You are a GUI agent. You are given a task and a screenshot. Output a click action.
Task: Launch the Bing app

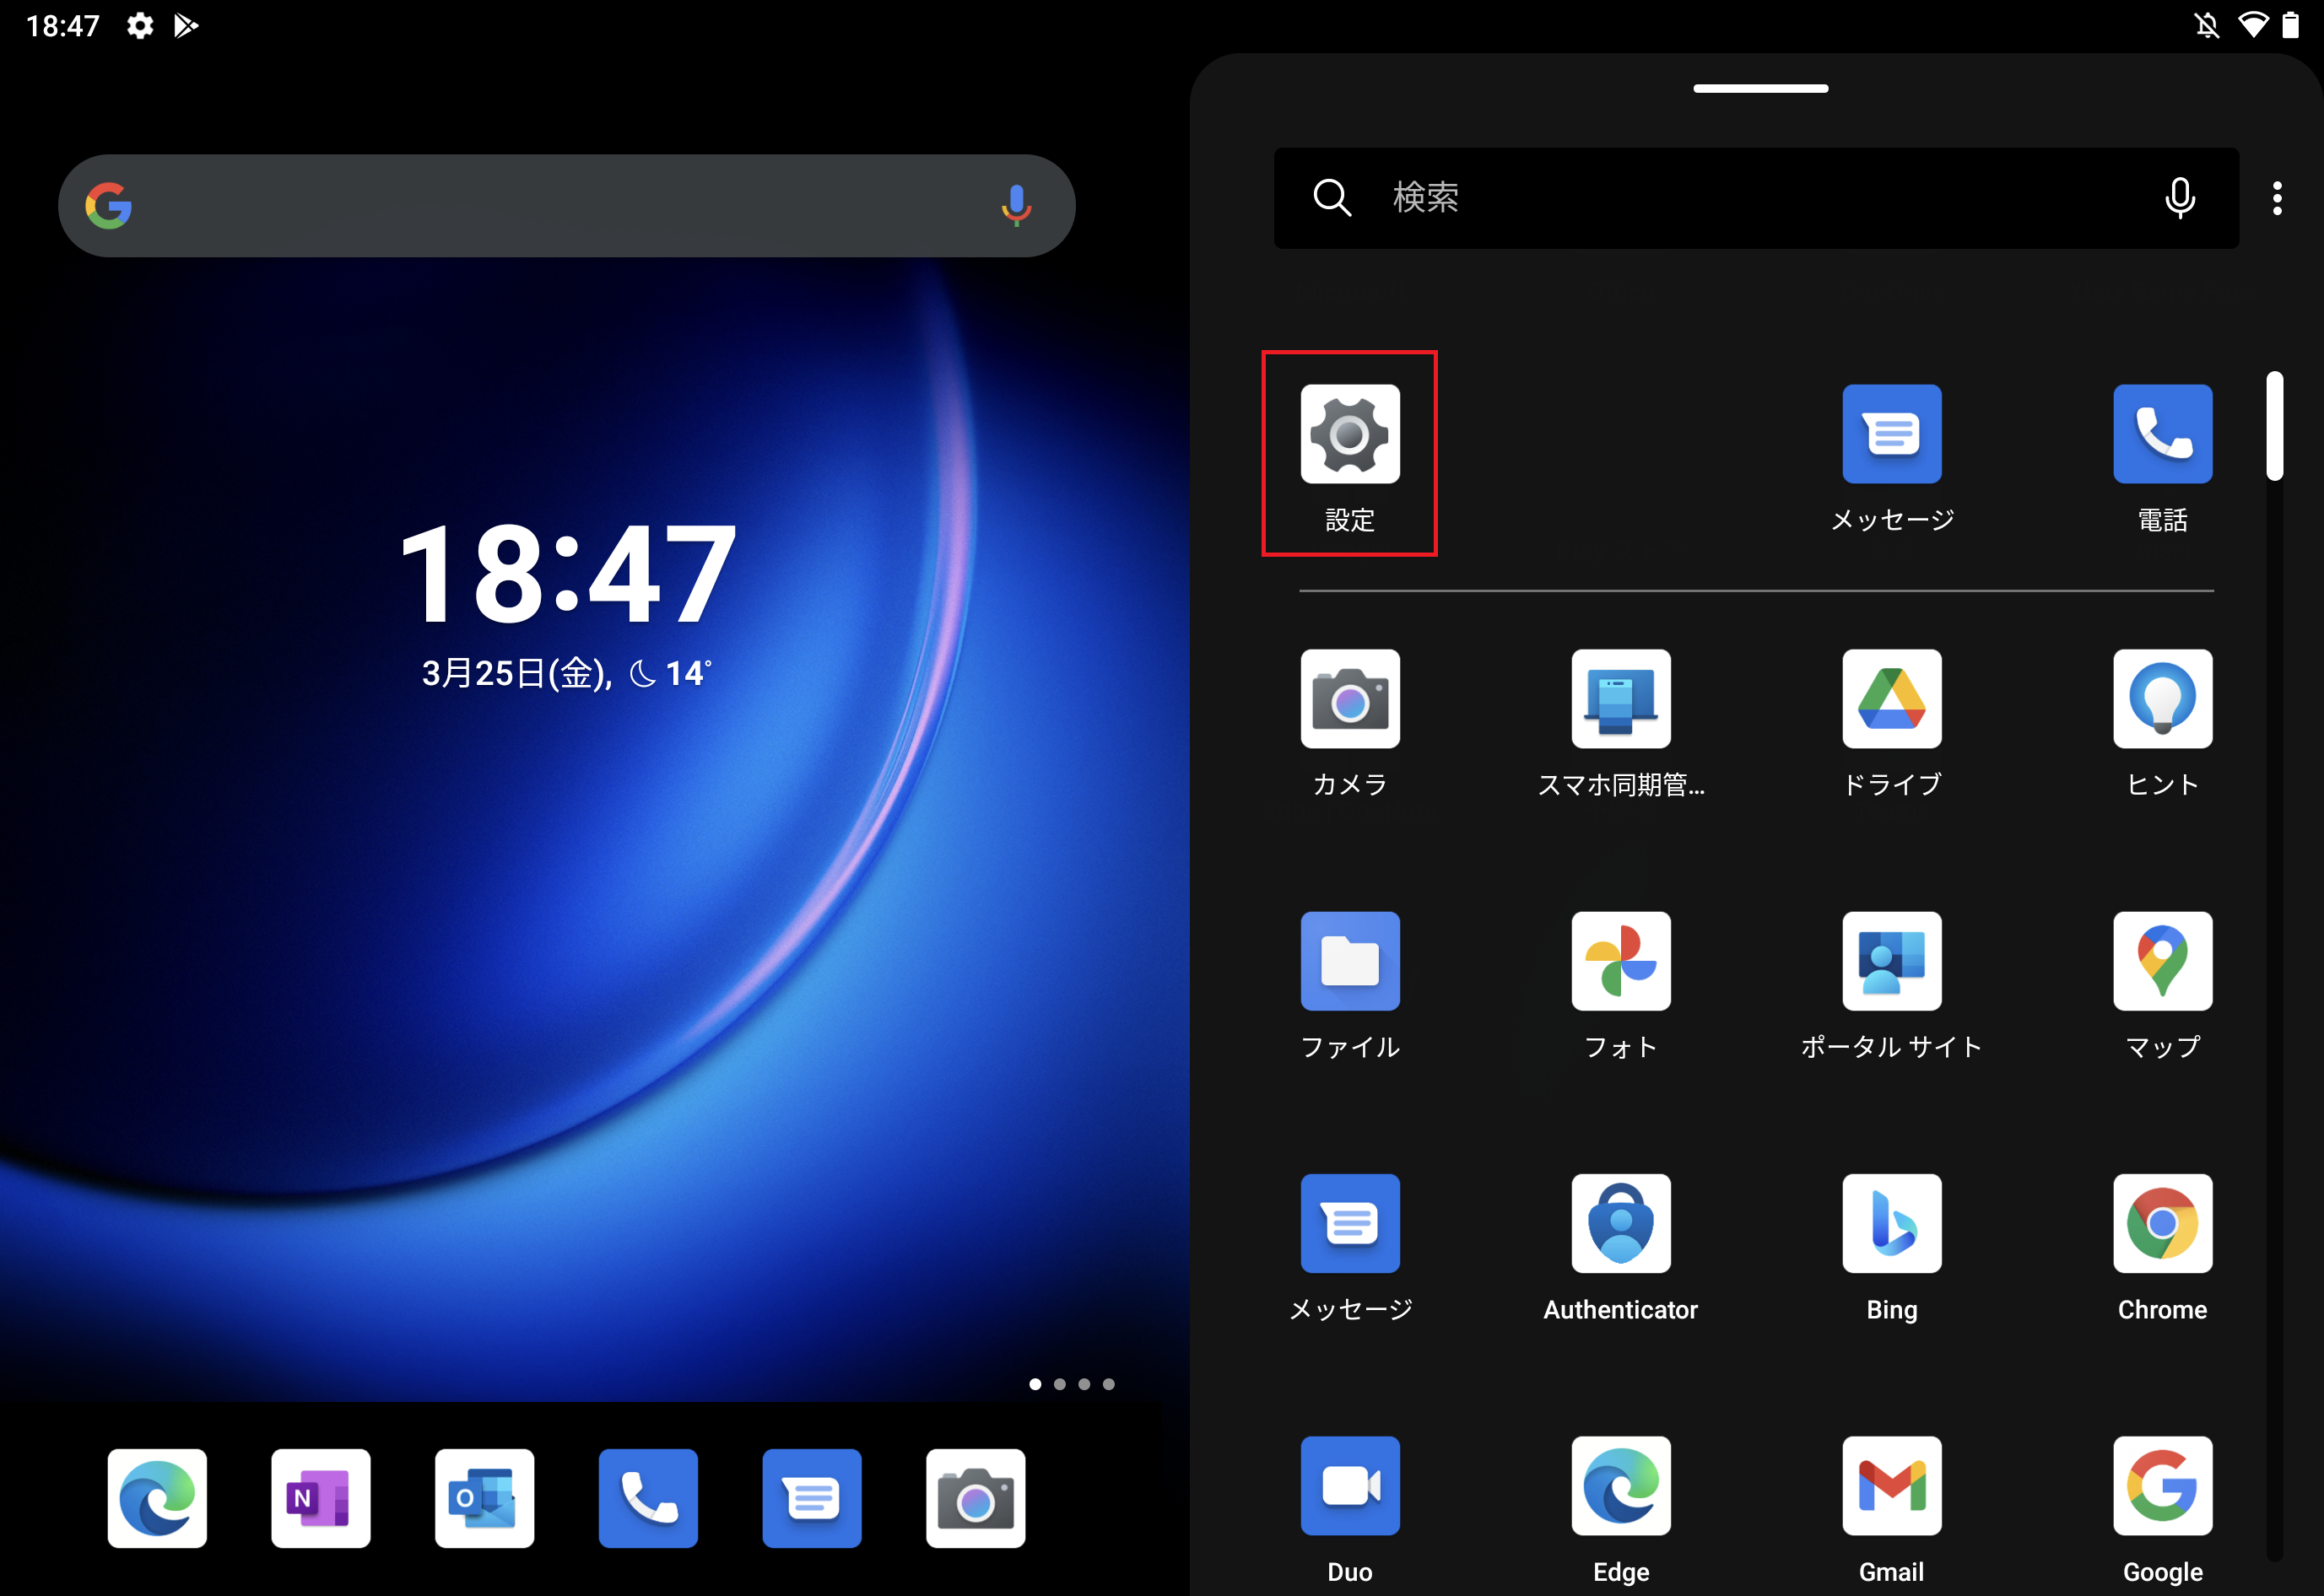1891,1223
